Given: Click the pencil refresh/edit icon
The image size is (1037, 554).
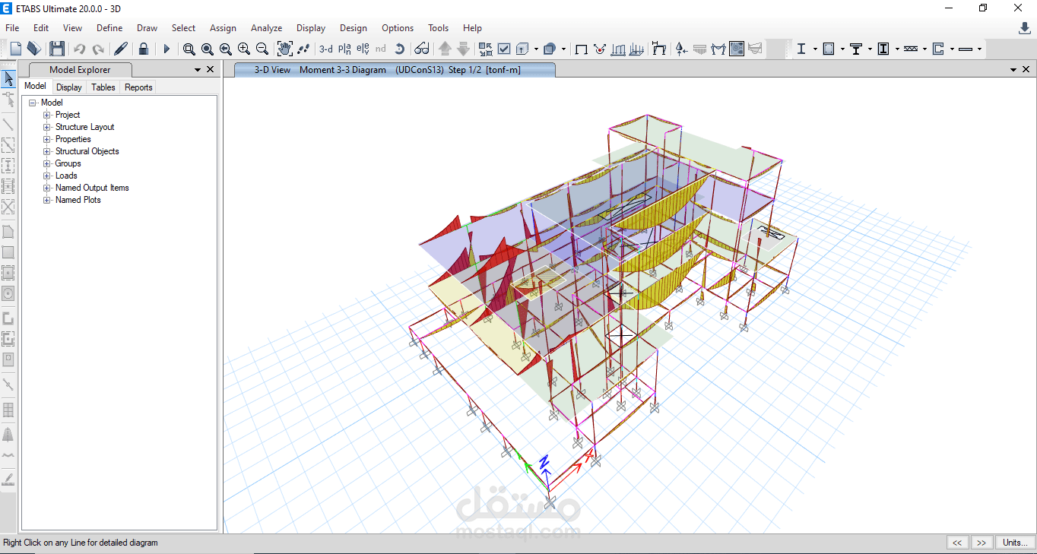Looking at the screenshot, I should pyautogui.click(x=121, y=49).
